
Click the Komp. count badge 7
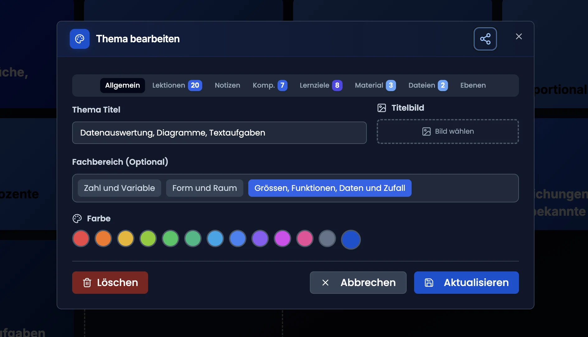point(282,85)
